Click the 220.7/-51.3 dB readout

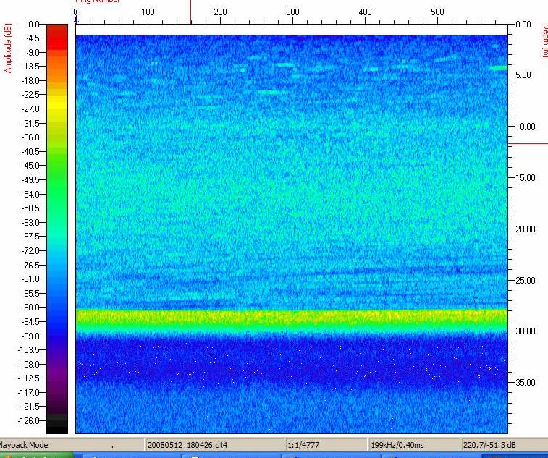coord(489,445)
